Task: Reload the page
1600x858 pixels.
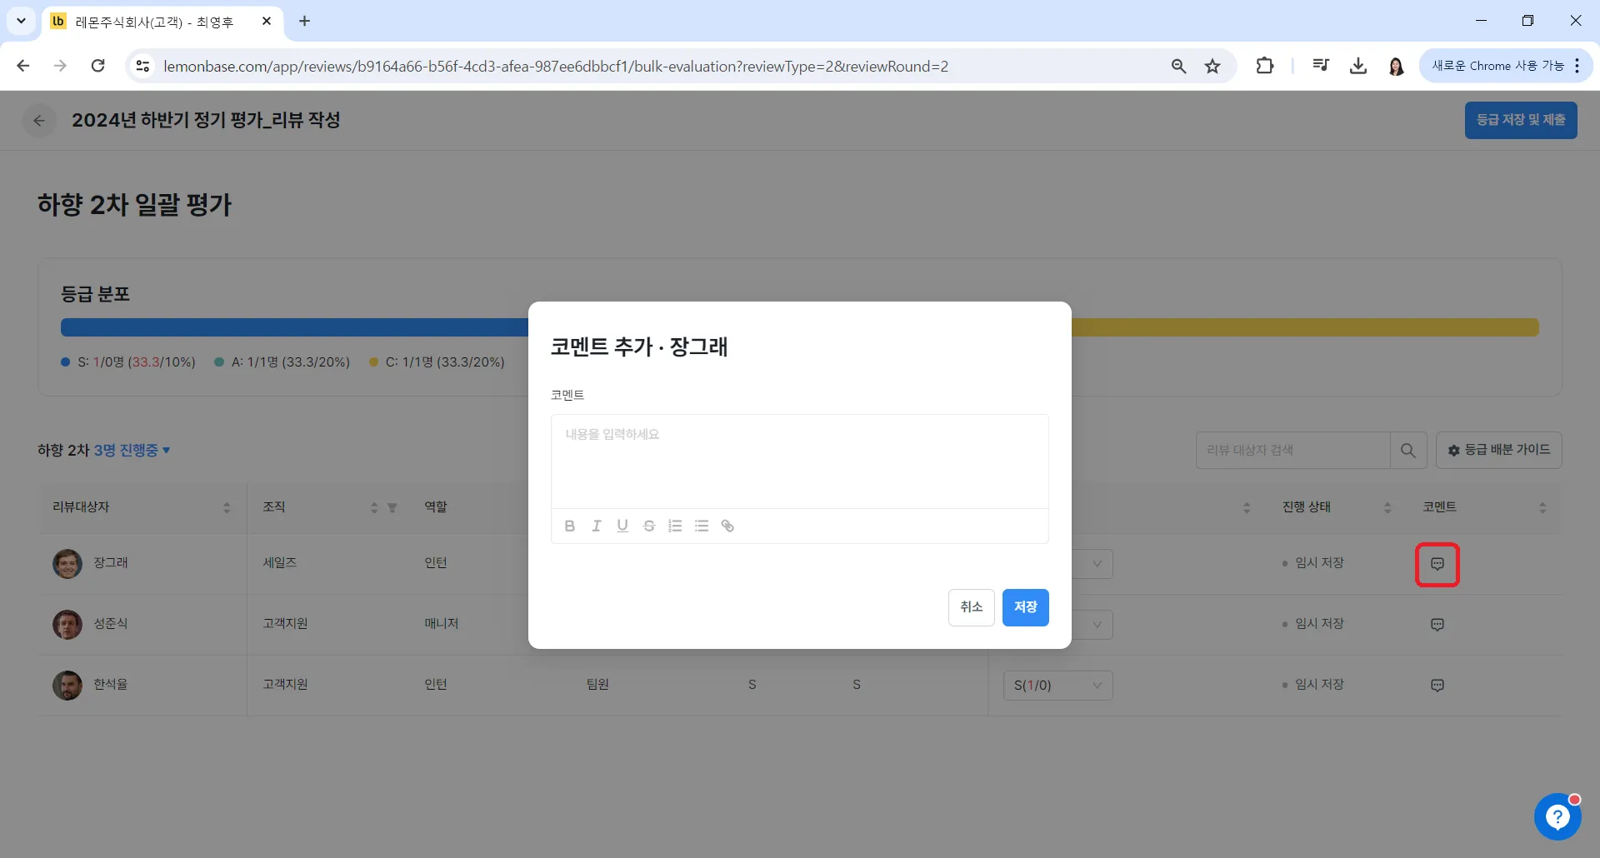Action: pyautogui.click(x=98, y=66)
